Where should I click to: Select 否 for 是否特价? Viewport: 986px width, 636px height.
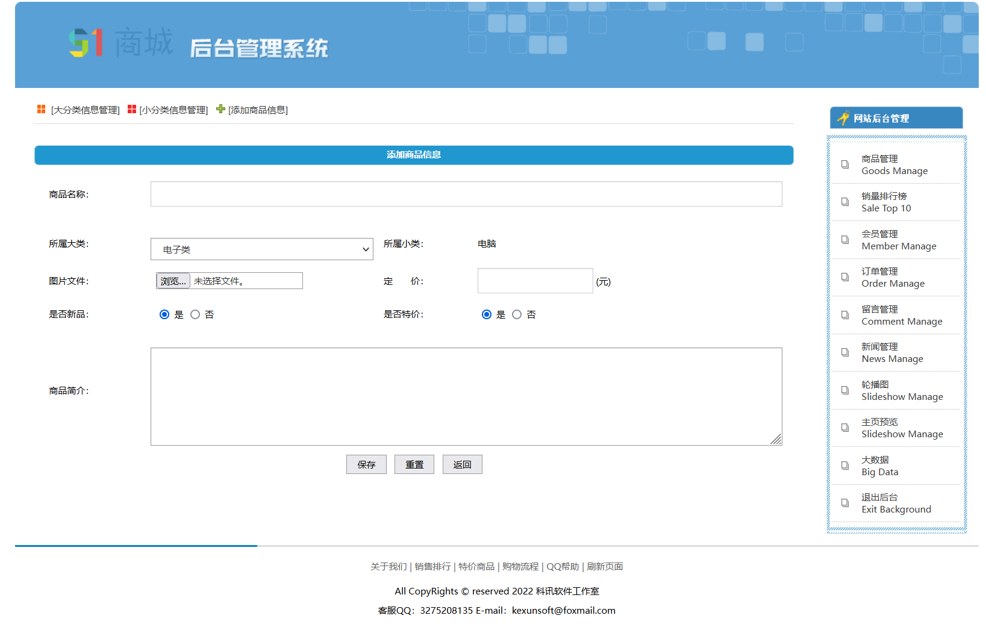coord(517,314)
